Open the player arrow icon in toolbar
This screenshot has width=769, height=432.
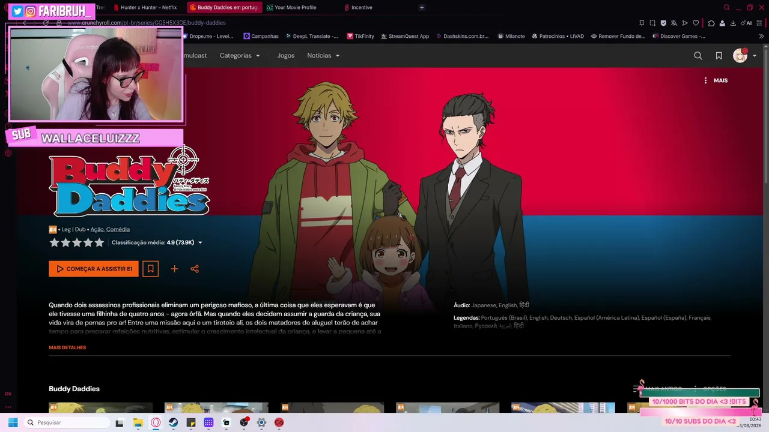pos(685,23)
